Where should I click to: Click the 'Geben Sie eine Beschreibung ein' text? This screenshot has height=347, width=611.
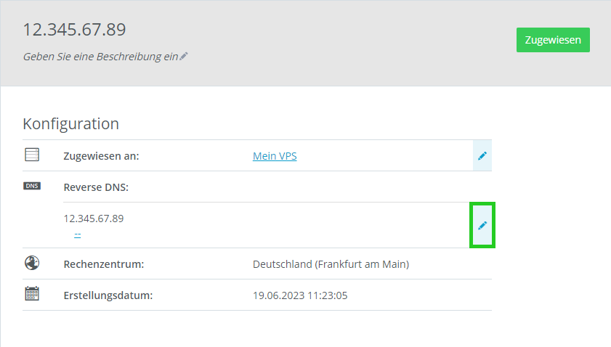tap(100, 57)
